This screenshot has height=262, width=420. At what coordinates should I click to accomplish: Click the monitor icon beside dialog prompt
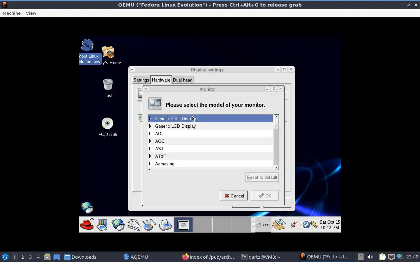tap(155, 104)
